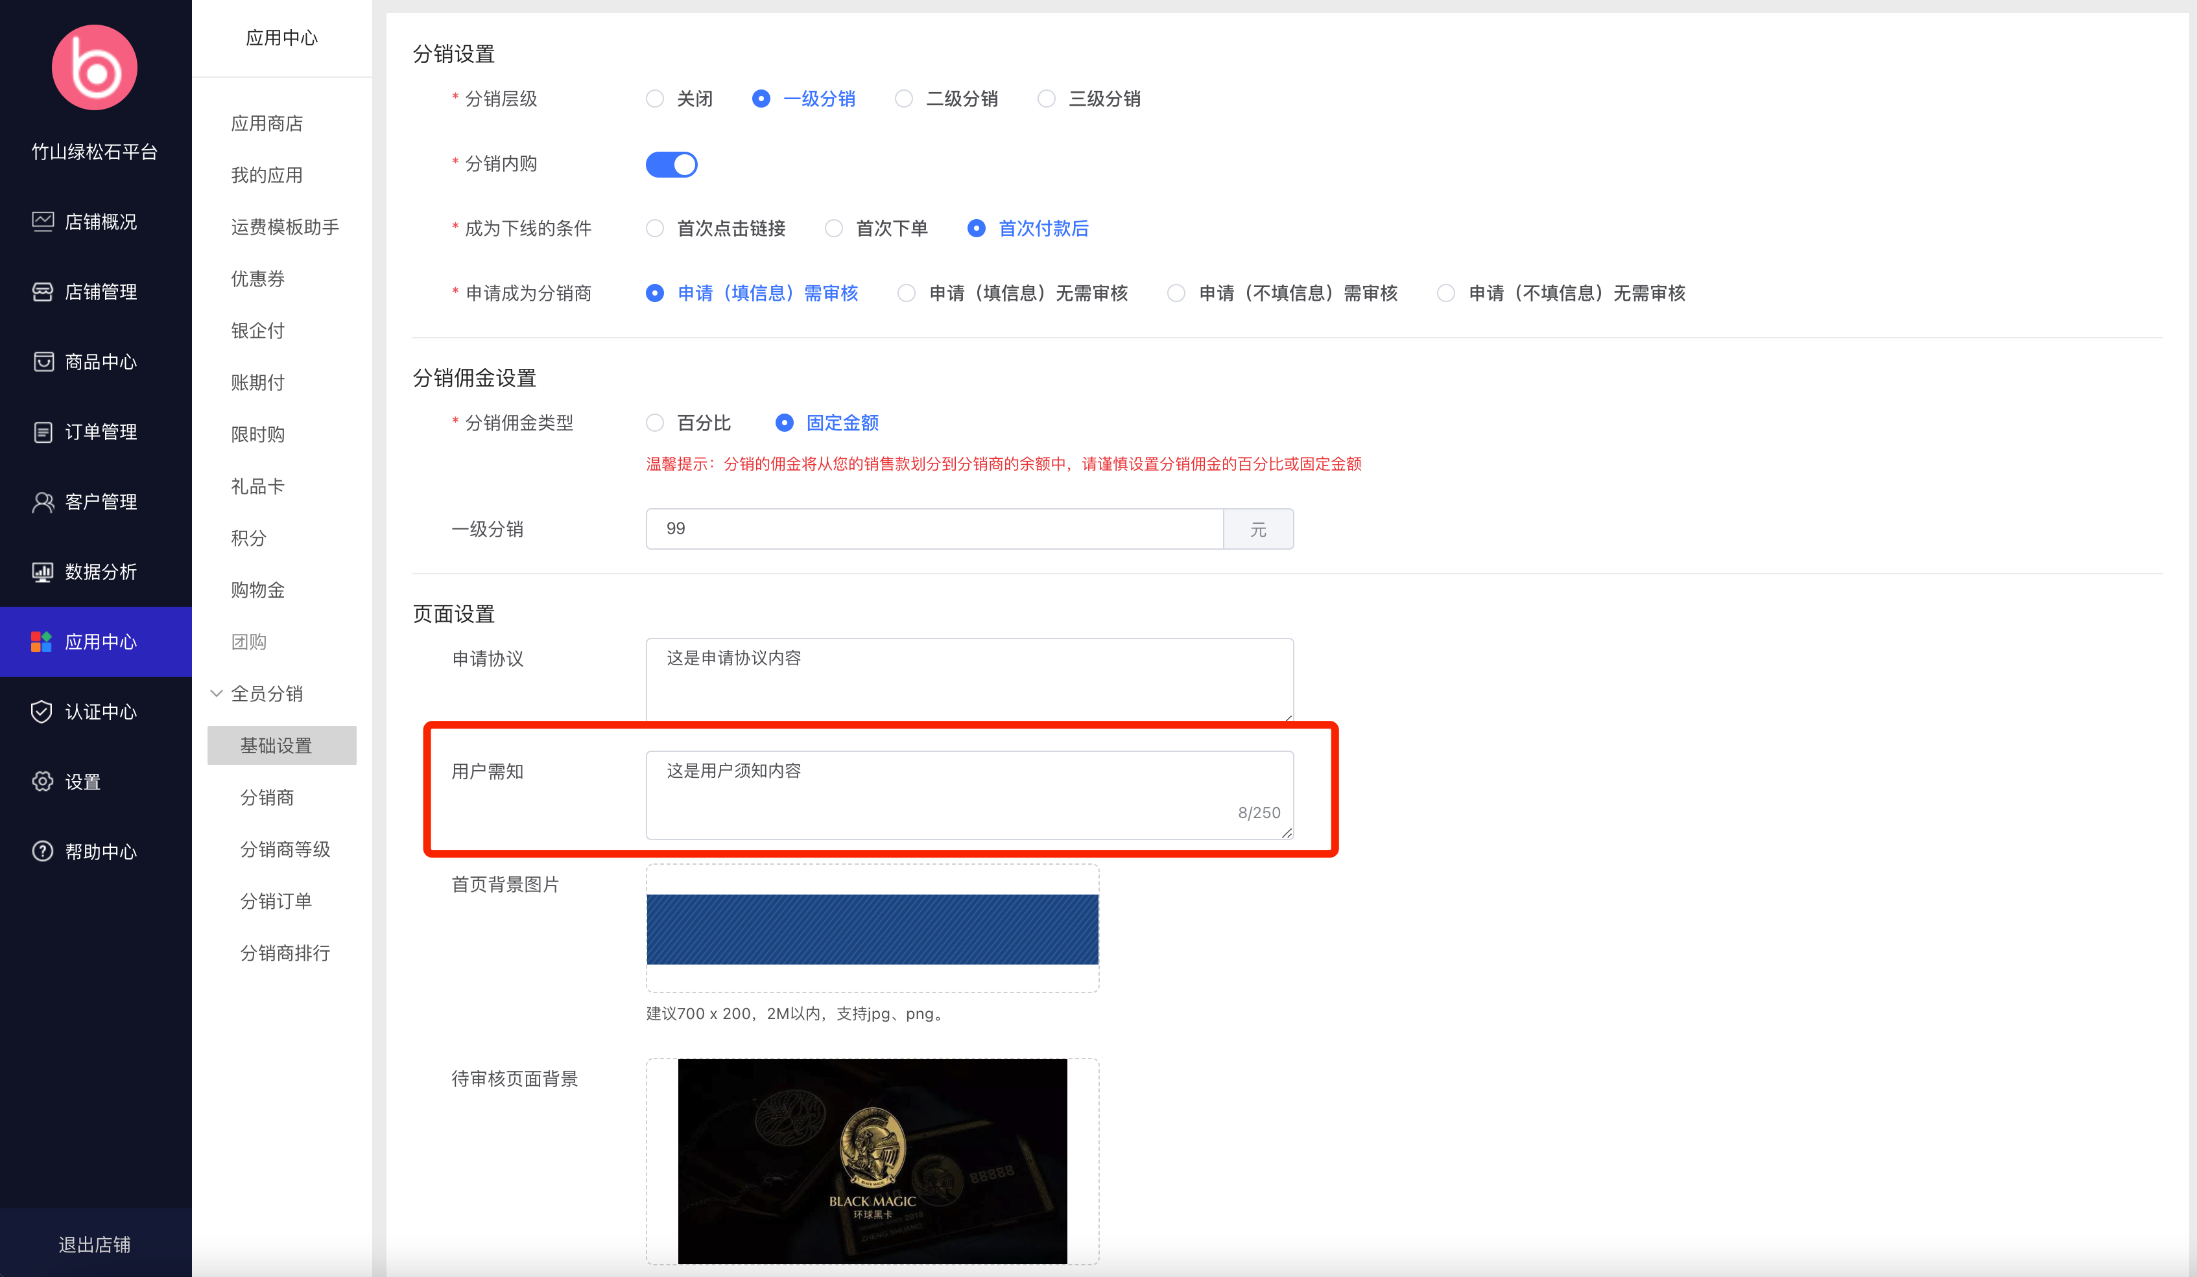Click the 认证中心 shield icon
Screen dimensions: 2197x1277
(x=43, y=712)
